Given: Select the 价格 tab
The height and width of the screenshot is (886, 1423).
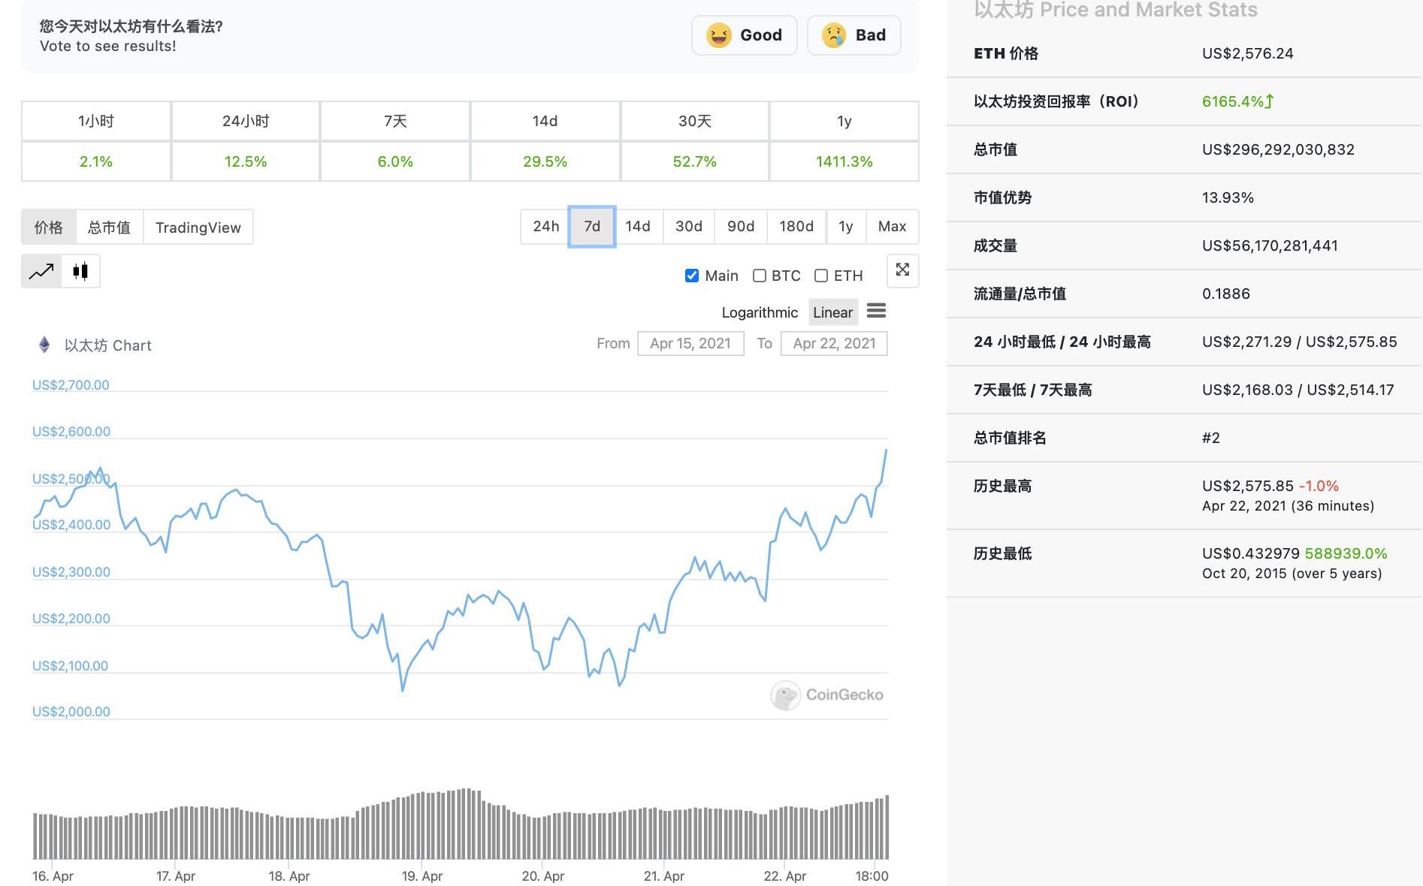Looking at the screenshot, I should [49, 228].
